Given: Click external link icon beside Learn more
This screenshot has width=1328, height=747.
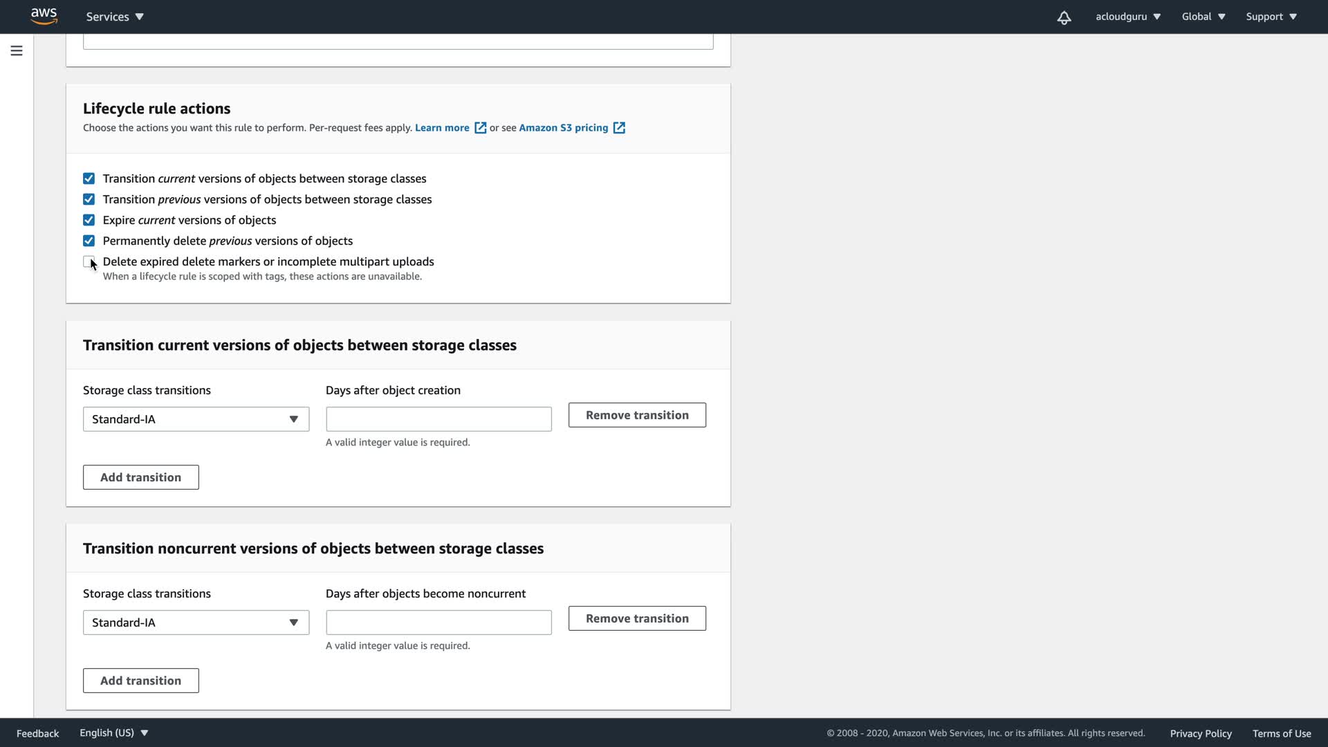Looking at the screenshot, I should 480,128.
